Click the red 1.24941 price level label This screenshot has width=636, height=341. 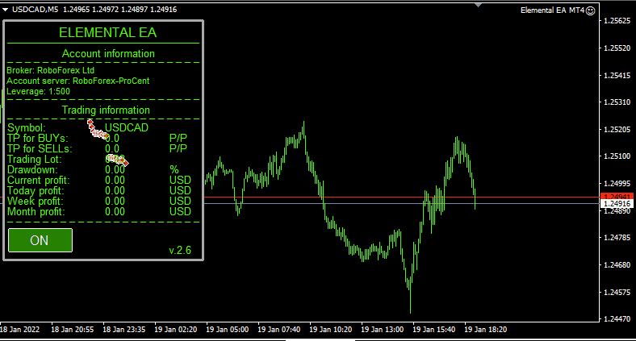(x=617, y=197)
